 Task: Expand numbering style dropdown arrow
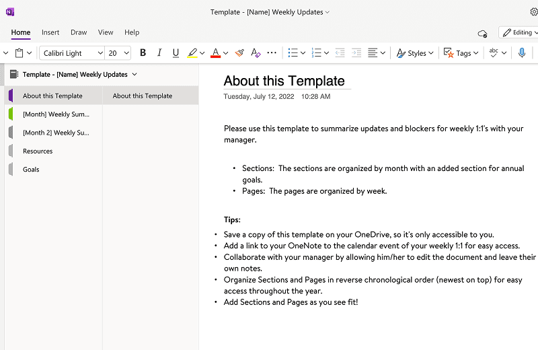(326, 53)
